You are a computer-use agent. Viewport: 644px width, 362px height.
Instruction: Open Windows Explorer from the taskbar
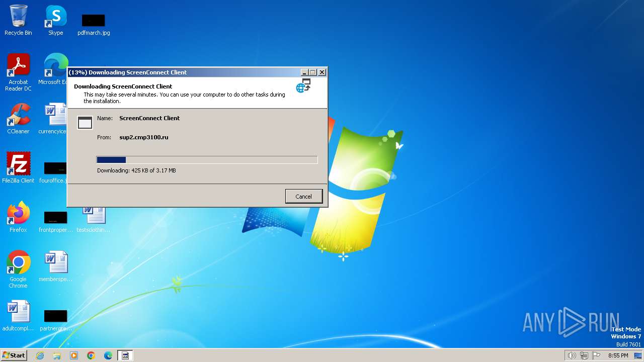57,355
